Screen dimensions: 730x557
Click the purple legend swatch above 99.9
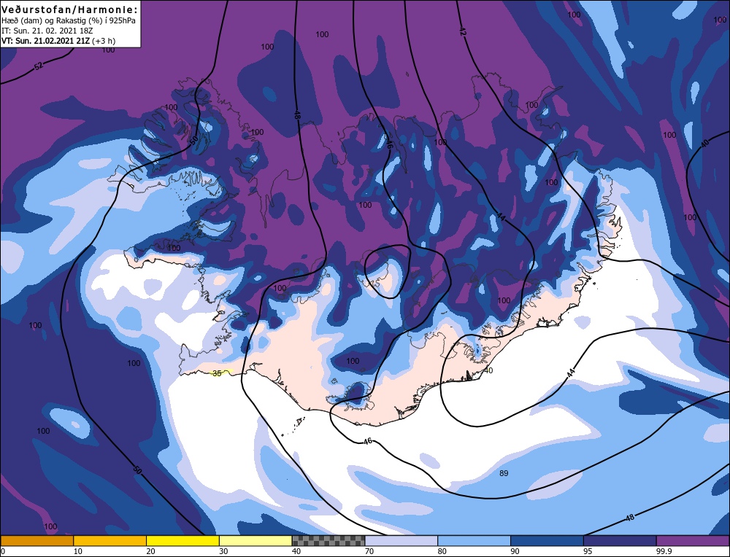pos(693,540)
